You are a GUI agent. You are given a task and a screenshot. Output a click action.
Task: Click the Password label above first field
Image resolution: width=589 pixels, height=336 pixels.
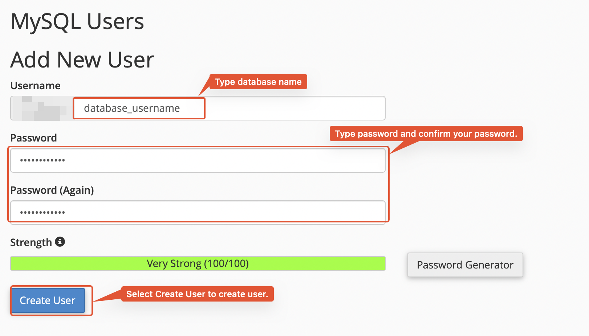(34, 138)
